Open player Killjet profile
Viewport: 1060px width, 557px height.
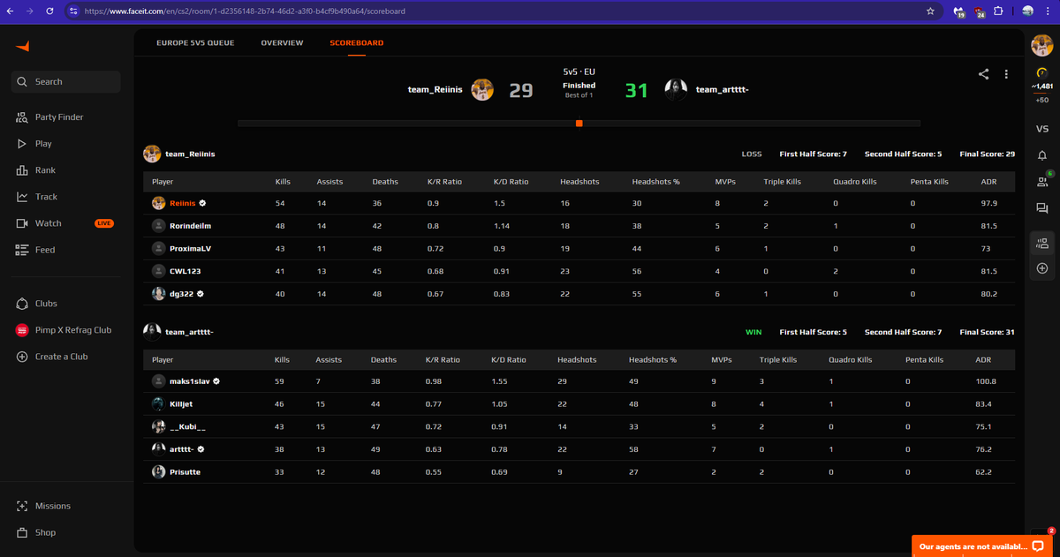181,404
